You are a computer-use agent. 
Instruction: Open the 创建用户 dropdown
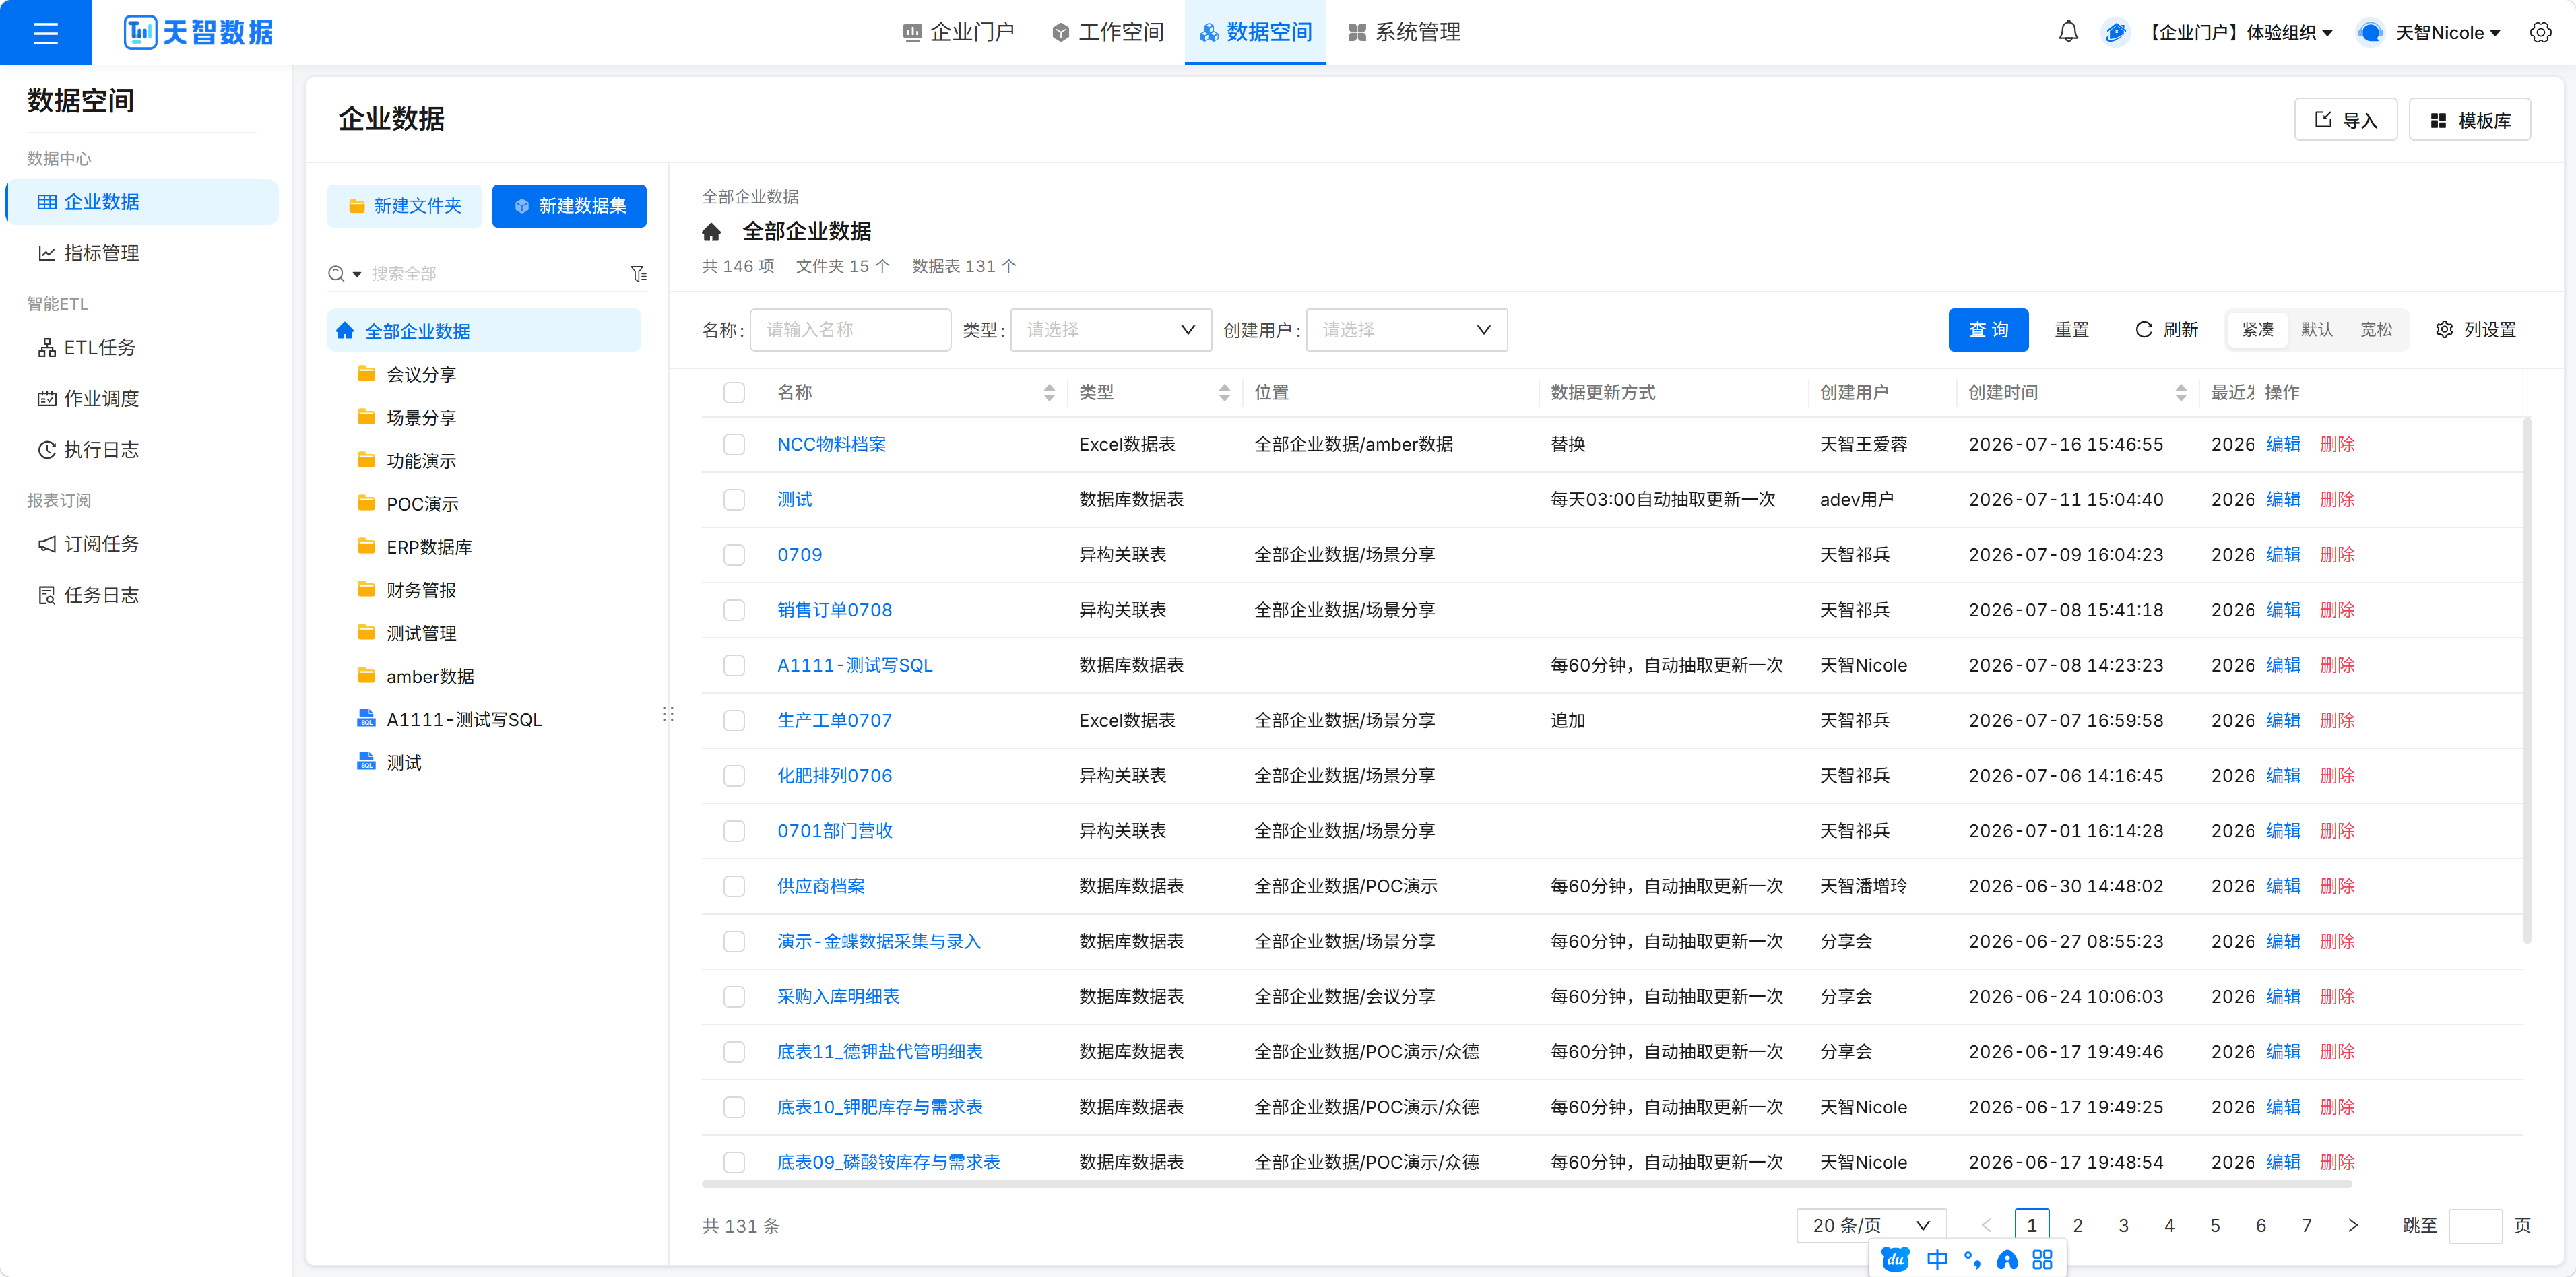point(1406,329)
